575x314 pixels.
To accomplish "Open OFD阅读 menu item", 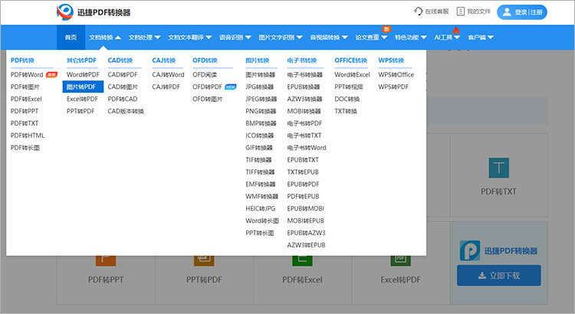I will tap(205, 75).
